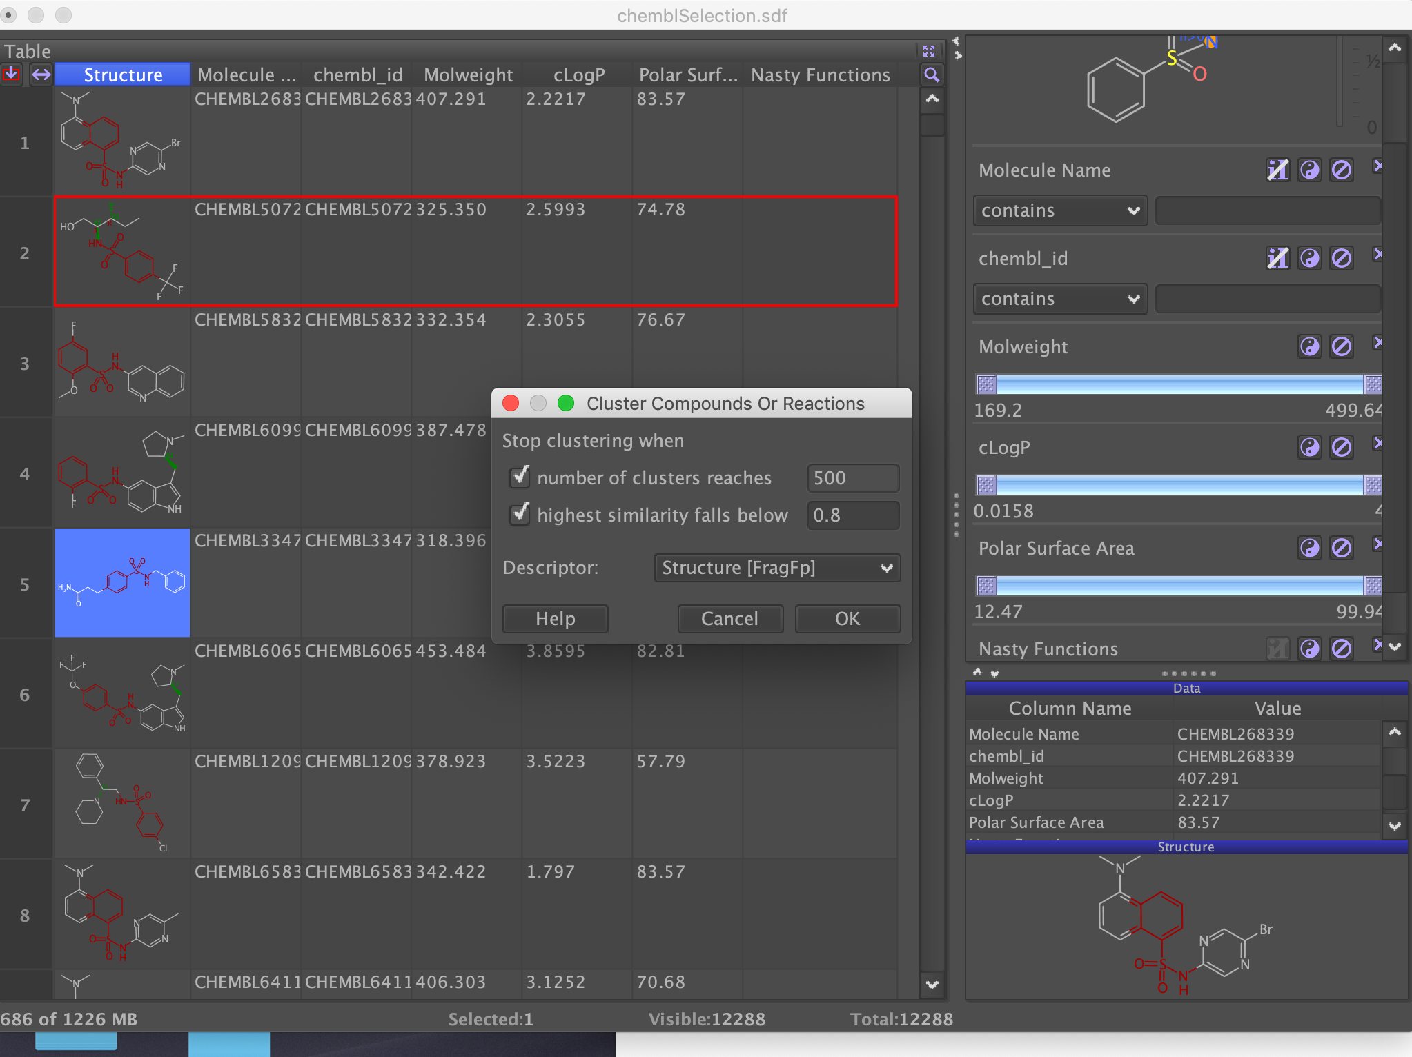
Task: Click the column-width double-arrow icon
Action: coord(41,74)
